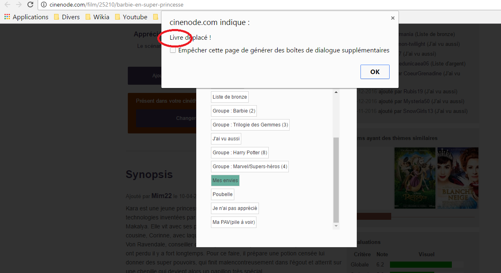Tick the 'Empêcher cette page' checkbox
501x273 pixels.
coord(173,50)
